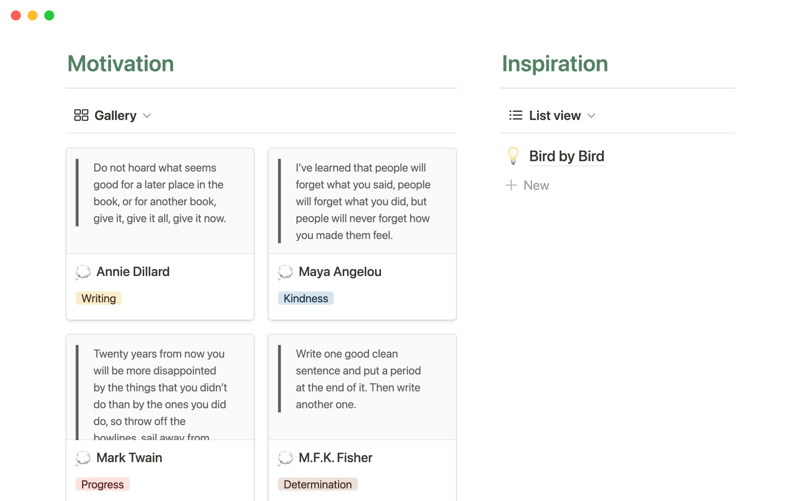Screen dimensions: 801x501
Task: Click the thought bubble icon next to Maya Angelou
Action: tap(285, 272)
